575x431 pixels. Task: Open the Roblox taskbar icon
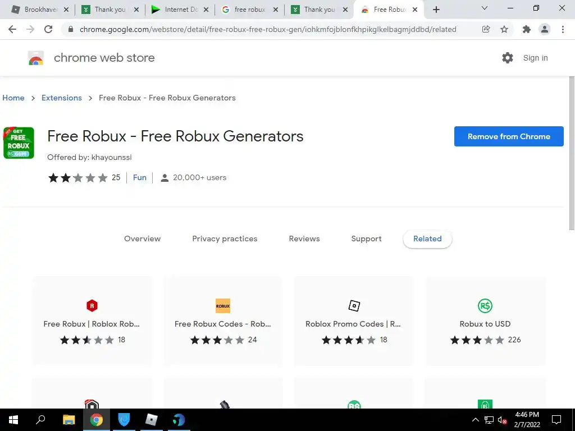click(152, 420)
